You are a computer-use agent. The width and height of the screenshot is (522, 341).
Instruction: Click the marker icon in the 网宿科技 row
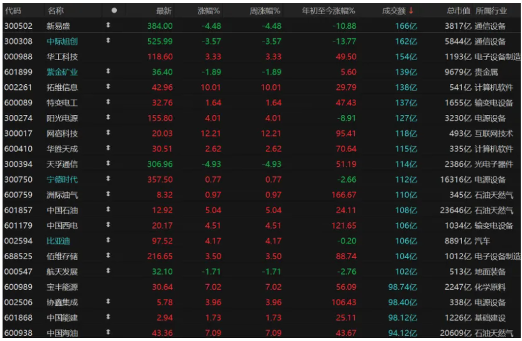coord(108,133)
